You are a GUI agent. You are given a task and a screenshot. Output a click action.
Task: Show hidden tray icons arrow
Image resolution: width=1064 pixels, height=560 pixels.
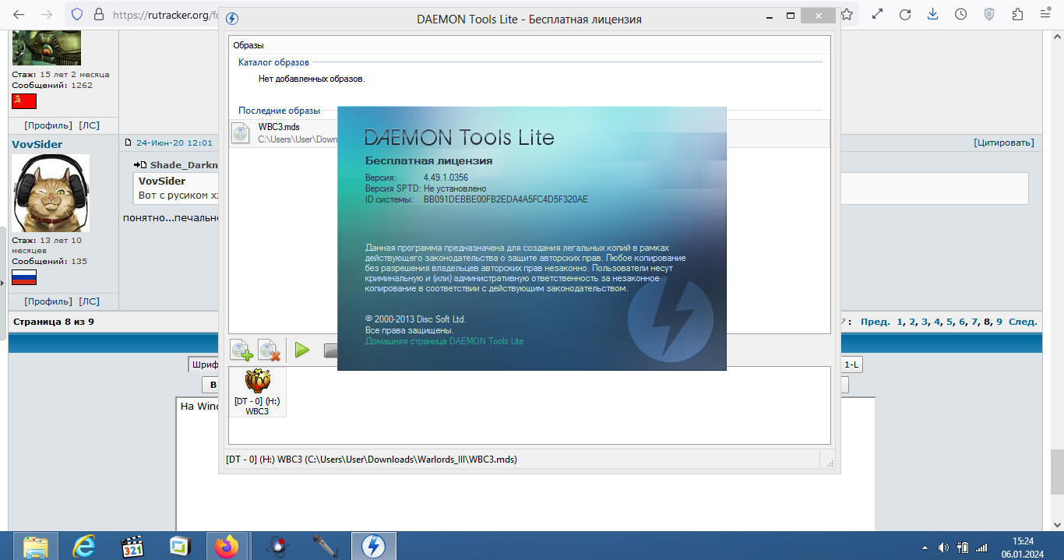(925, 548)
